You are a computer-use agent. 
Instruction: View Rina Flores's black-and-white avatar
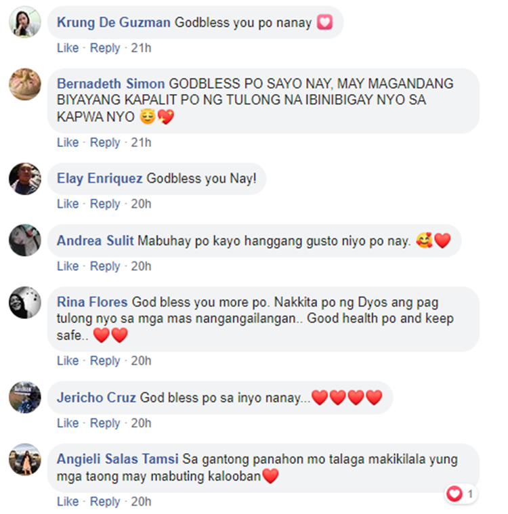pyautogui.click(x=25, y=303)
